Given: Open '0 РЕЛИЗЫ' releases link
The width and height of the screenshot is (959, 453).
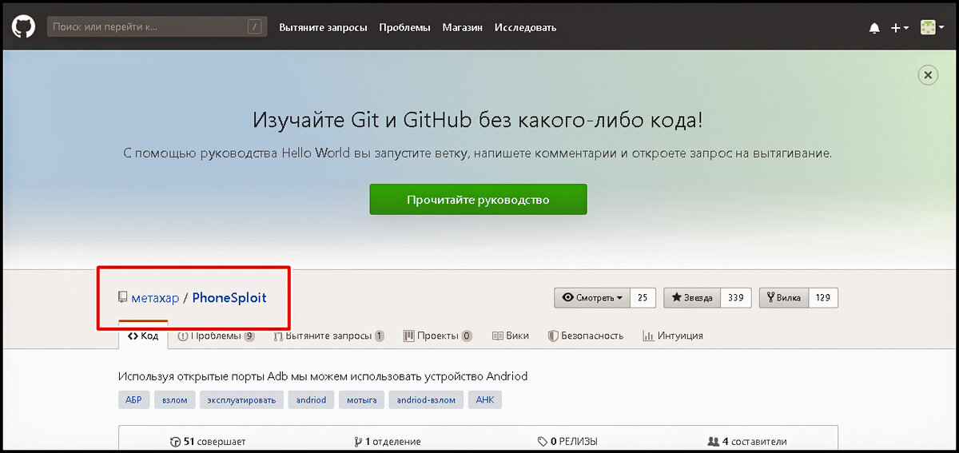Looking at the screenshot, I should (568, 441).
